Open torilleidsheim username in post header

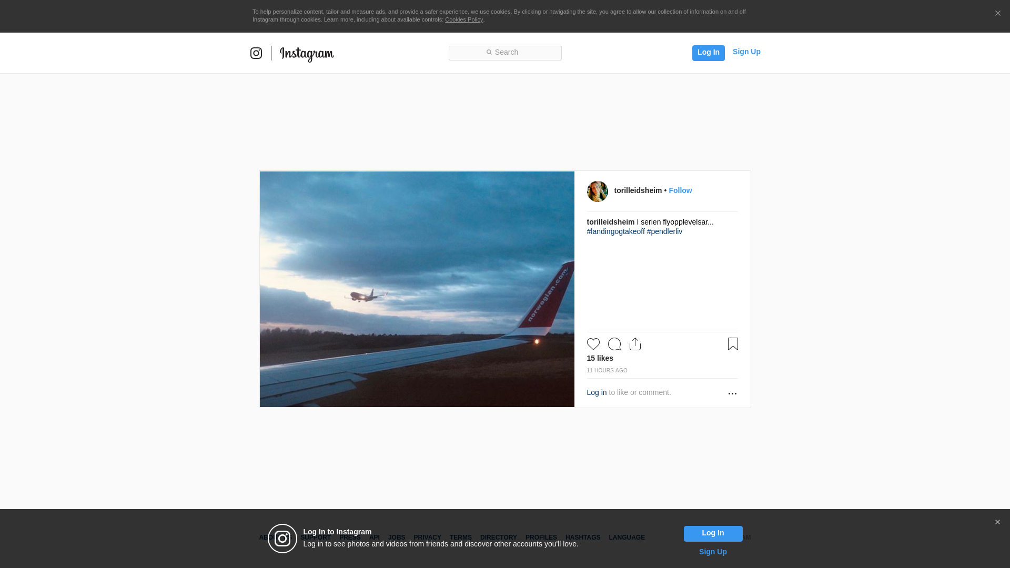(638, 190)
